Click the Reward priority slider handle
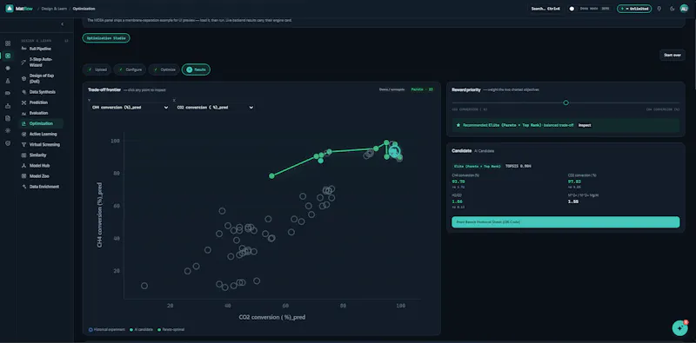 [x=565, y=102]
